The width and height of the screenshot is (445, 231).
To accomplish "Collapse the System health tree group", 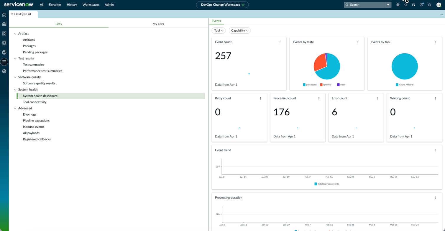I will tap(15, 90).
